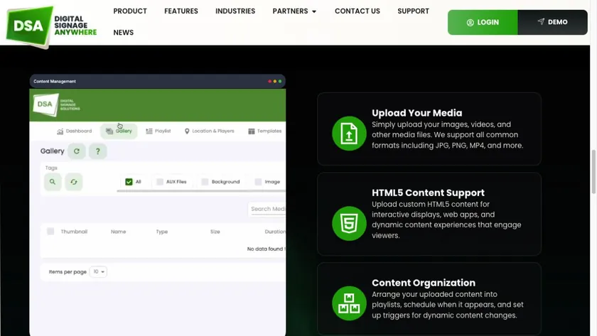Click the tag filter horizontal scrollbar
Screen dimensions: 597x336
pos(201,191)
